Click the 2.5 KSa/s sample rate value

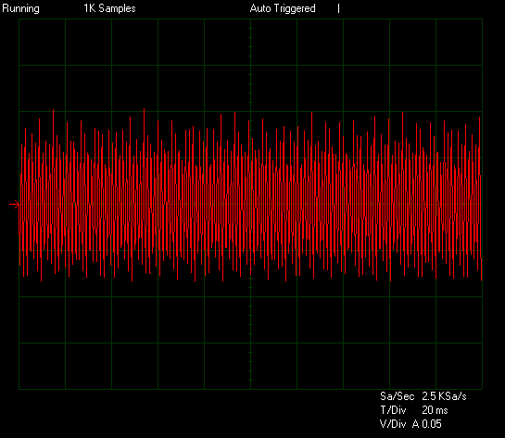444,396
